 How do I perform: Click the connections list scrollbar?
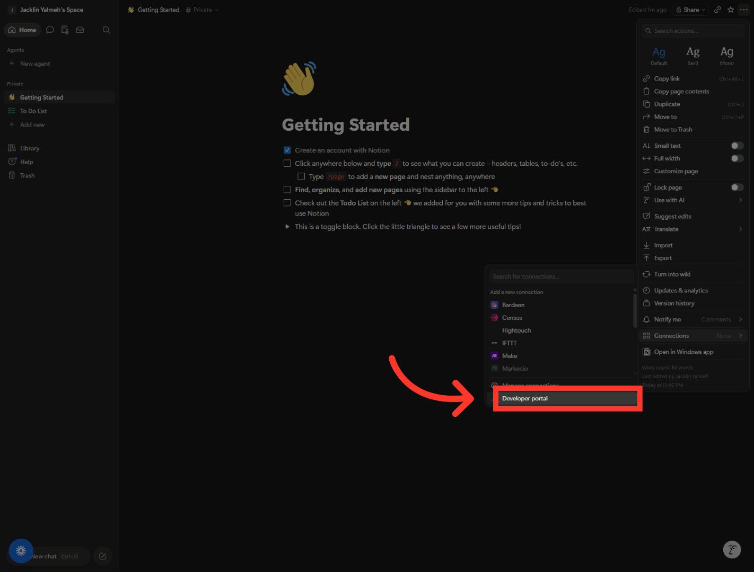point(635,310)
